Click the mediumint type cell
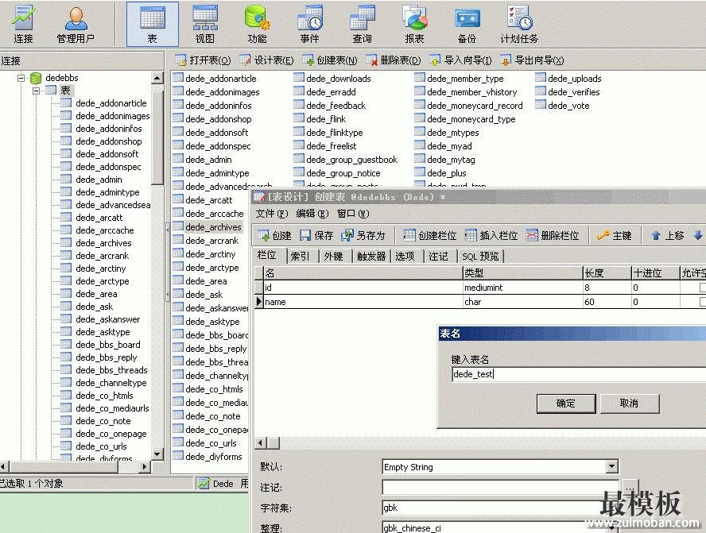The height and width of the screenshot is (533, 706). point(523,288)
